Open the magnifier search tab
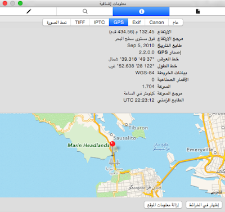This screenshot has height=212, width=225. [85, 11]
